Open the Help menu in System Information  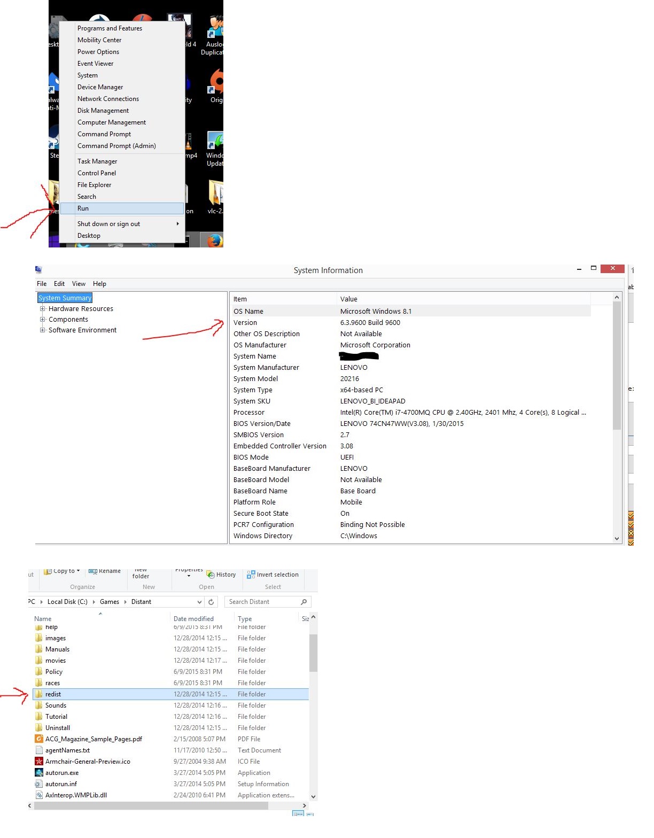coord(99,284)
